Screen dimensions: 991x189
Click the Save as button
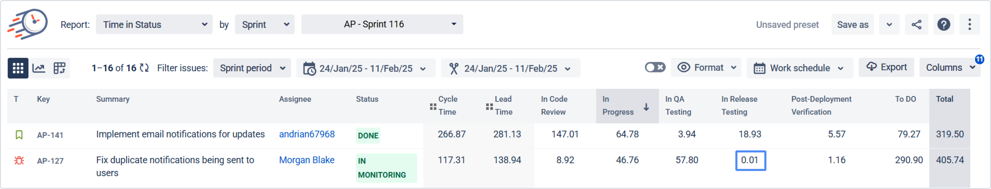(x=853, y=25)
